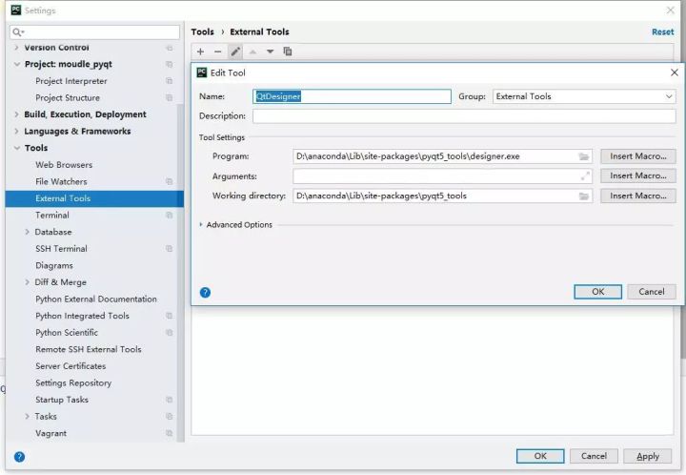The width and height of the screenshot is (686, 475).
Task: Browse for Program file with folder icon
Action: point(584,156)
